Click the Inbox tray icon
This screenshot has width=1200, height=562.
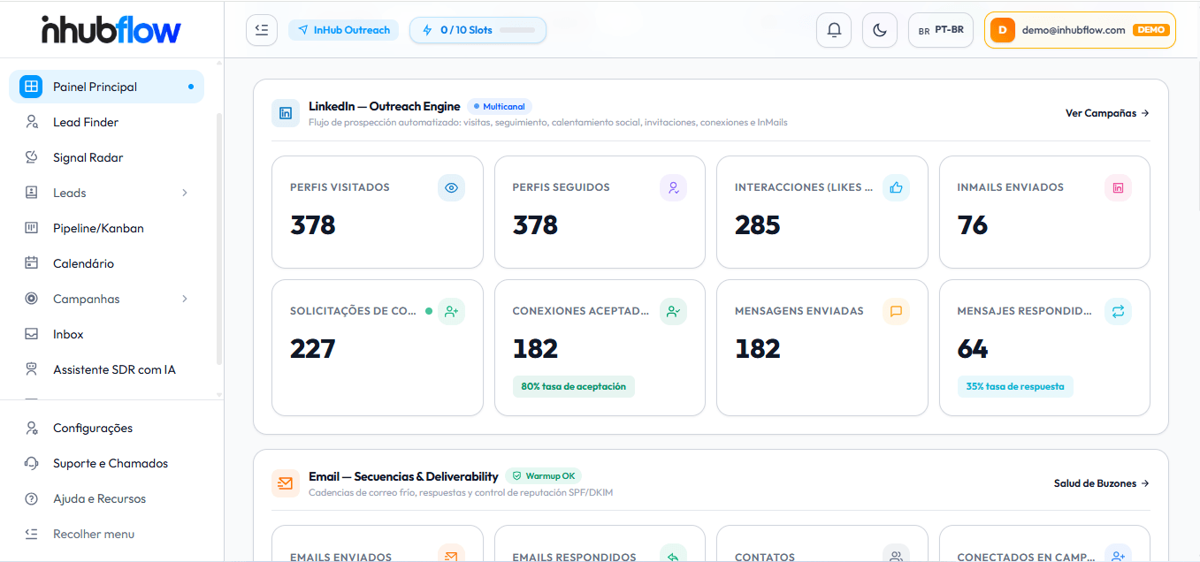pyautogui.click(x=32, y=334)
